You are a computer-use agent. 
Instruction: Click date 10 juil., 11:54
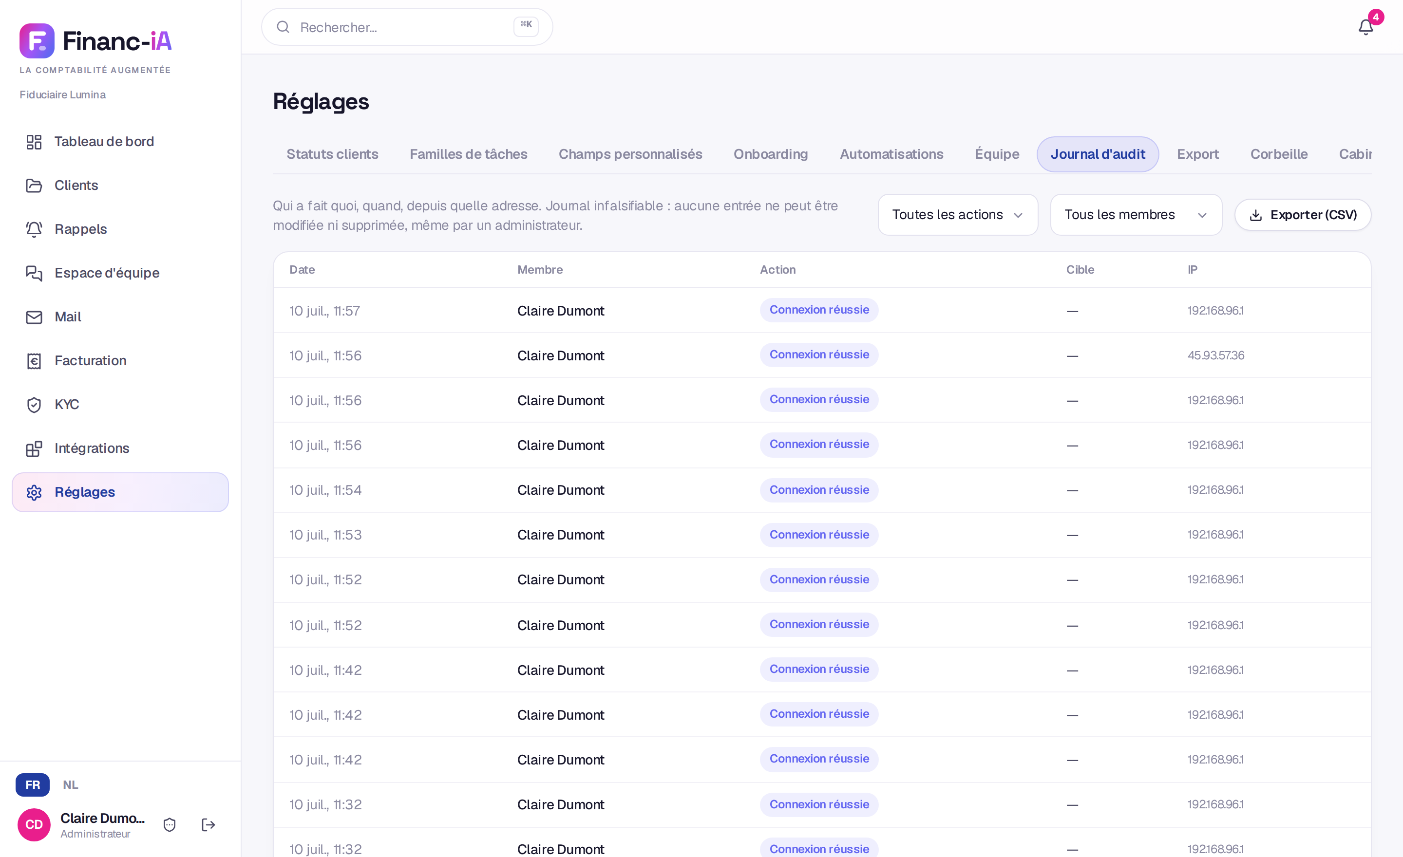pyautogui.click(x=325, y=490)
